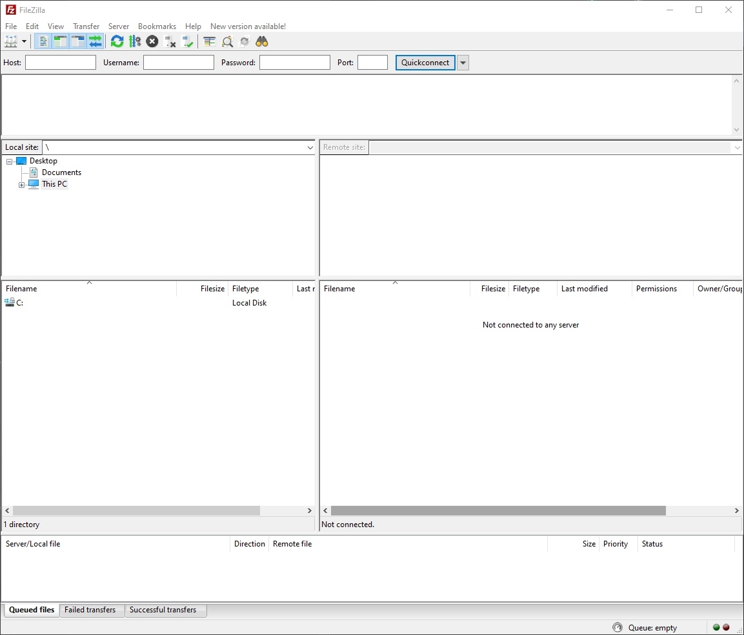This screenshot has height=635, width=744.
Task: Refresh the file and folder lists
Action: [x=117, y=42]
